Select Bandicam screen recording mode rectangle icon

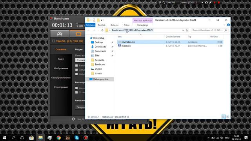point(78,34)
